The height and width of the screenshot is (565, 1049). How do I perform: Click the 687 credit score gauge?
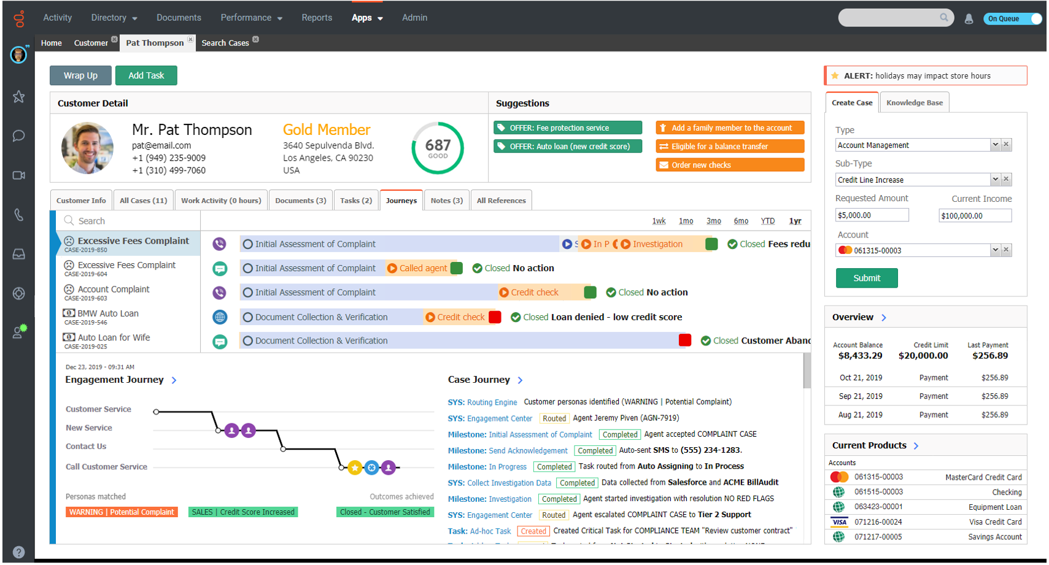[x=438, y=148]
